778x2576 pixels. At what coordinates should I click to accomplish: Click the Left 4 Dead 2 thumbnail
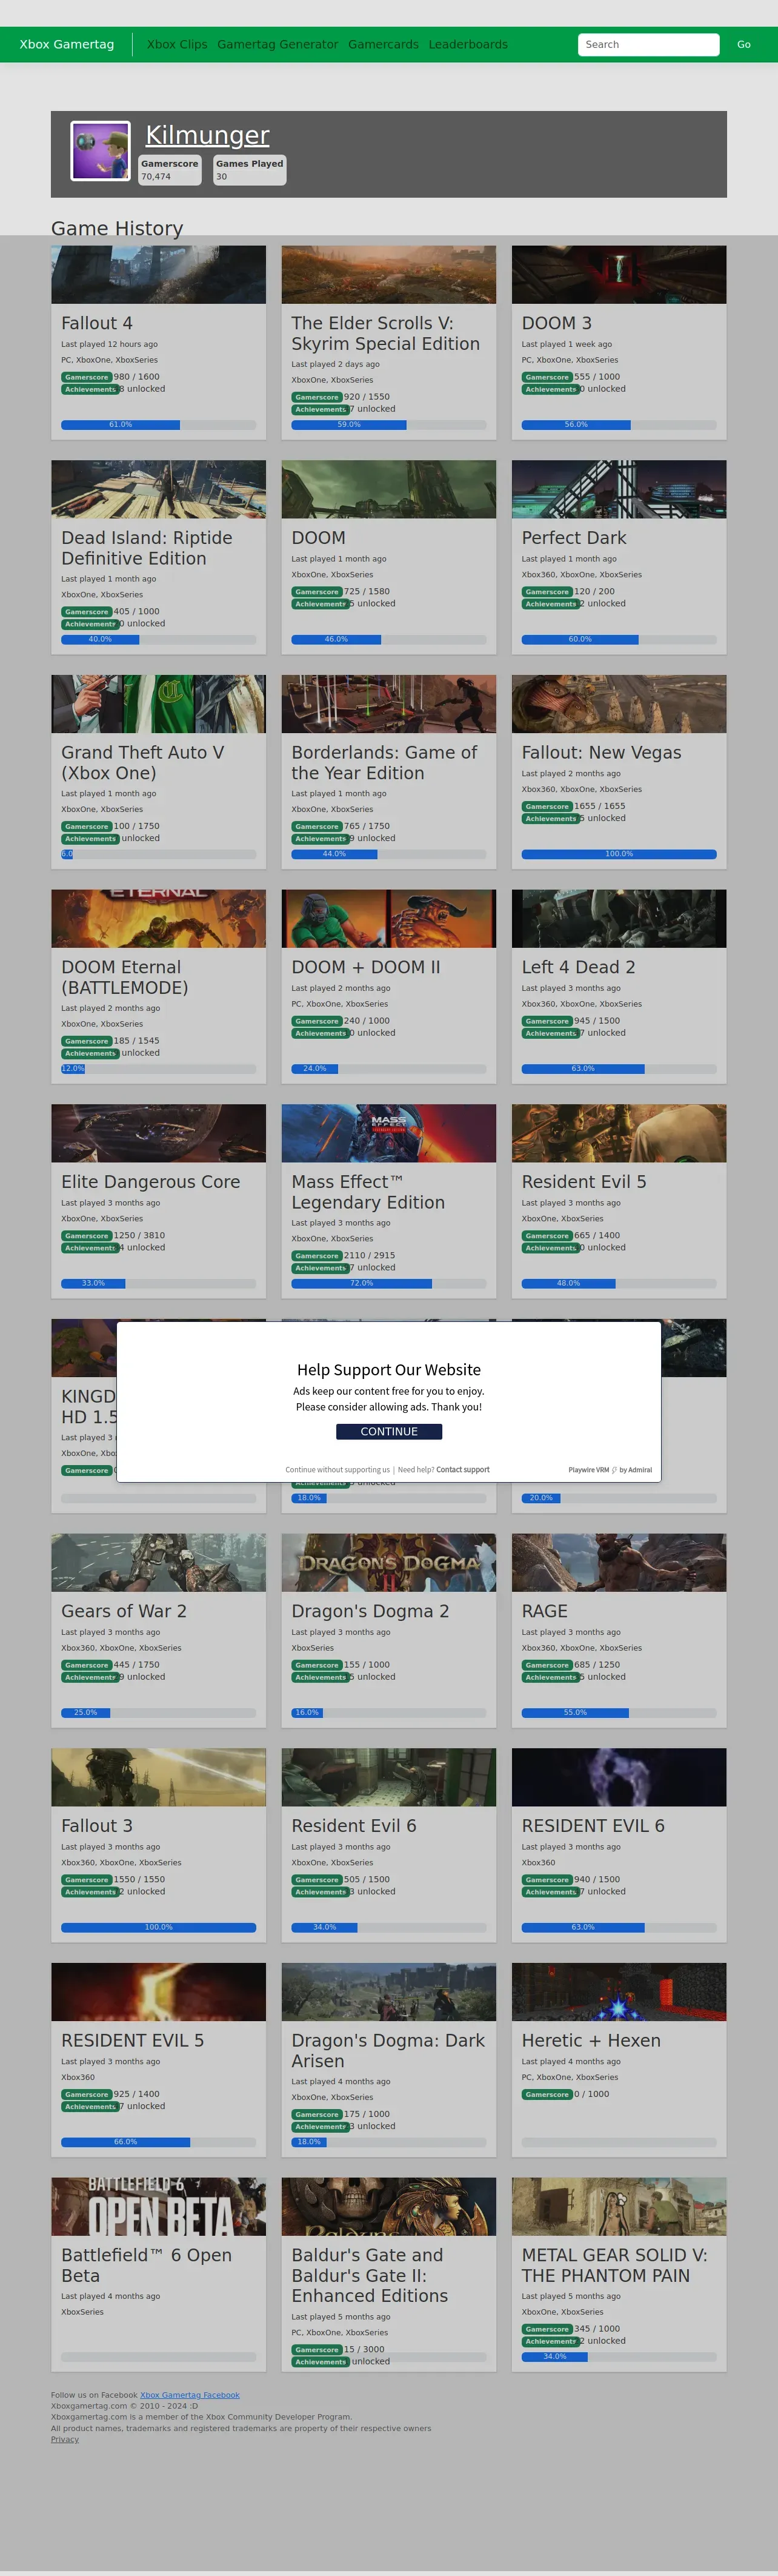coord(619,919)
